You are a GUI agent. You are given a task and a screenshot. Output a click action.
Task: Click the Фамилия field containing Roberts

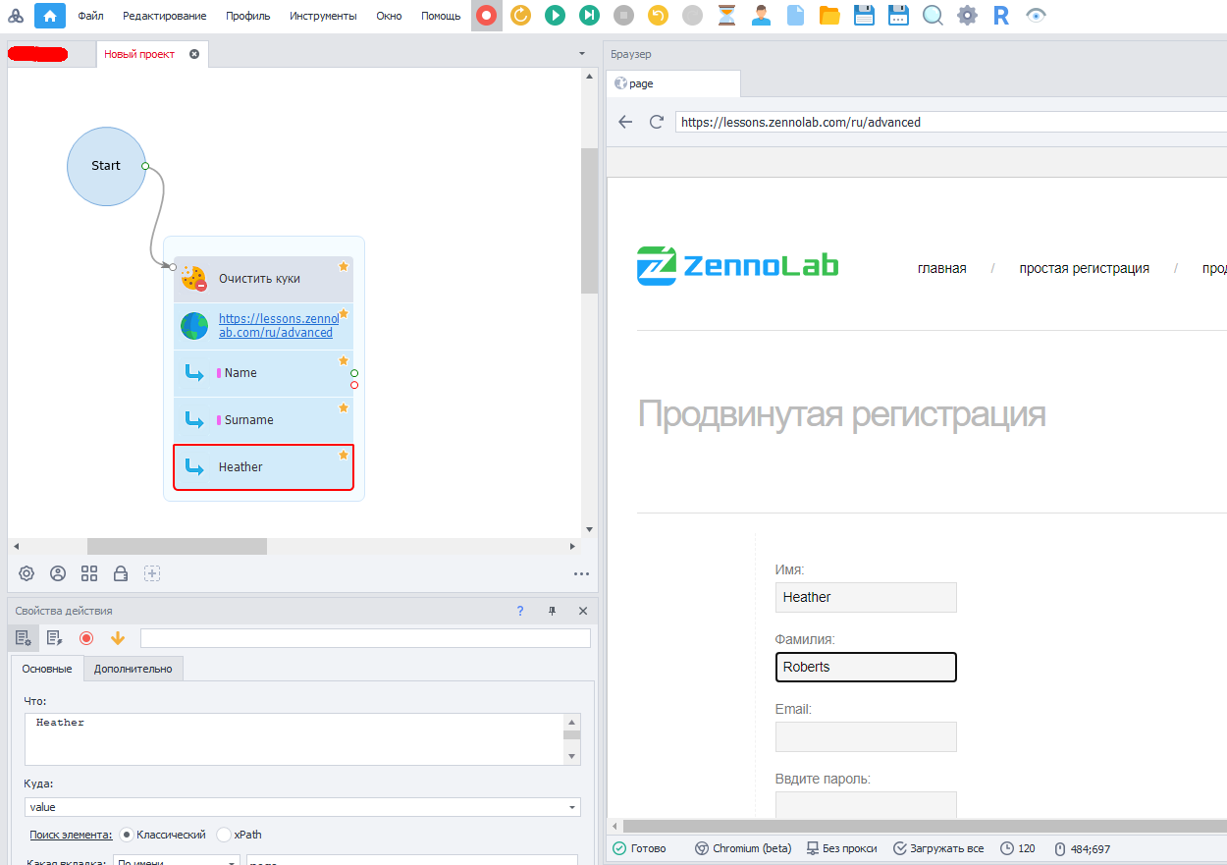pos(866,667)
